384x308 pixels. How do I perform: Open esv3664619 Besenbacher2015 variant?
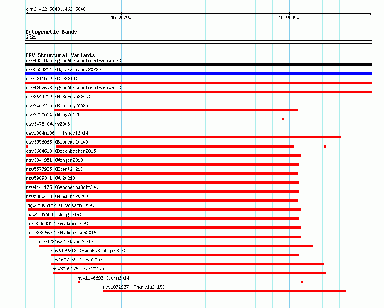pos(62,151)
